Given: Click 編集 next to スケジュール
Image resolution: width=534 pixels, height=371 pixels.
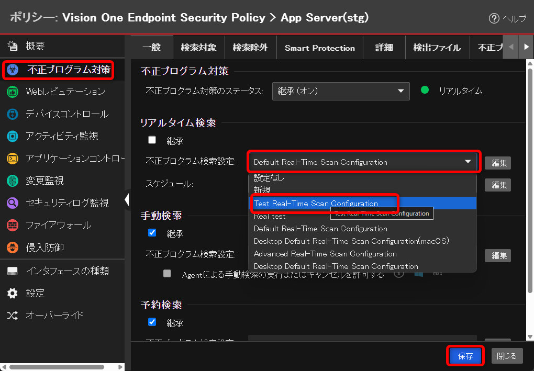Looking at the screenshot, I should [x=498, y=185].
